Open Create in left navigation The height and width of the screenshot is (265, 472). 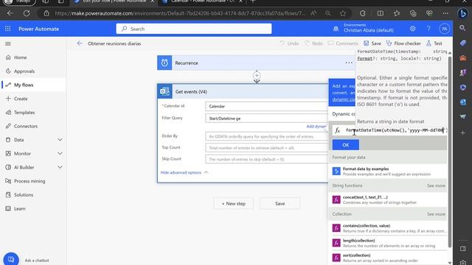21,99
